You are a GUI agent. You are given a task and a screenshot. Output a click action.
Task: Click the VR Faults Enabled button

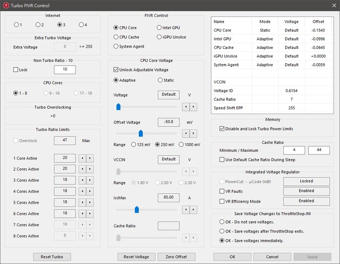[306, 191]
